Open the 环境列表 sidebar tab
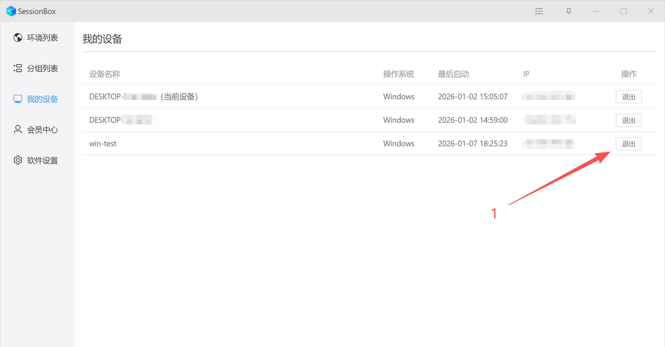665x347 pixels. click(42, 38)
